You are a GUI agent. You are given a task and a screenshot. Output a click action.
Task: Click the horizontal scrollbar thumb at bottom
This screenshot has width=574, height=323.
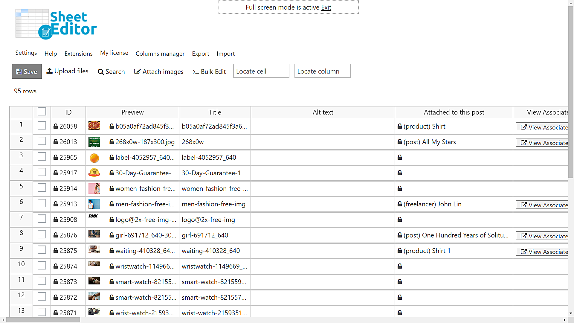[43, 320]
